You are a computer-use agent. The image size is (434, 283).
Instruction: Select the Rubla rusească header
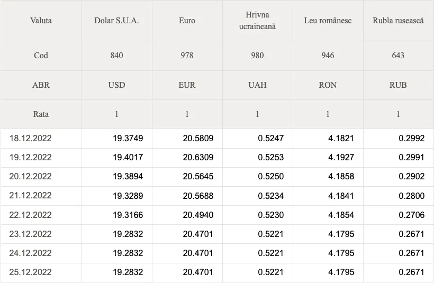pos(399,21)
